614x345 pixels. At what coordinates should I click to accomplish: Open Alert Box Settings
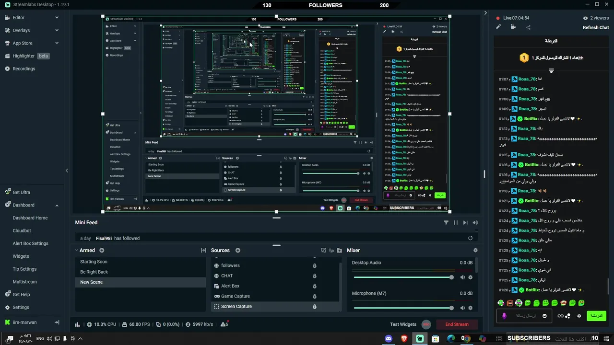click(x=30, y=243)
